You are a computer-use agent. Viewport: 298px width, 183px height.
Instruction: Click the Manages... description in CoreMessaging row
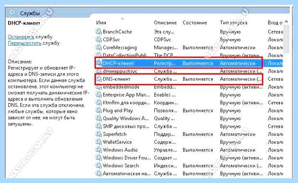[x=166, y=48]
